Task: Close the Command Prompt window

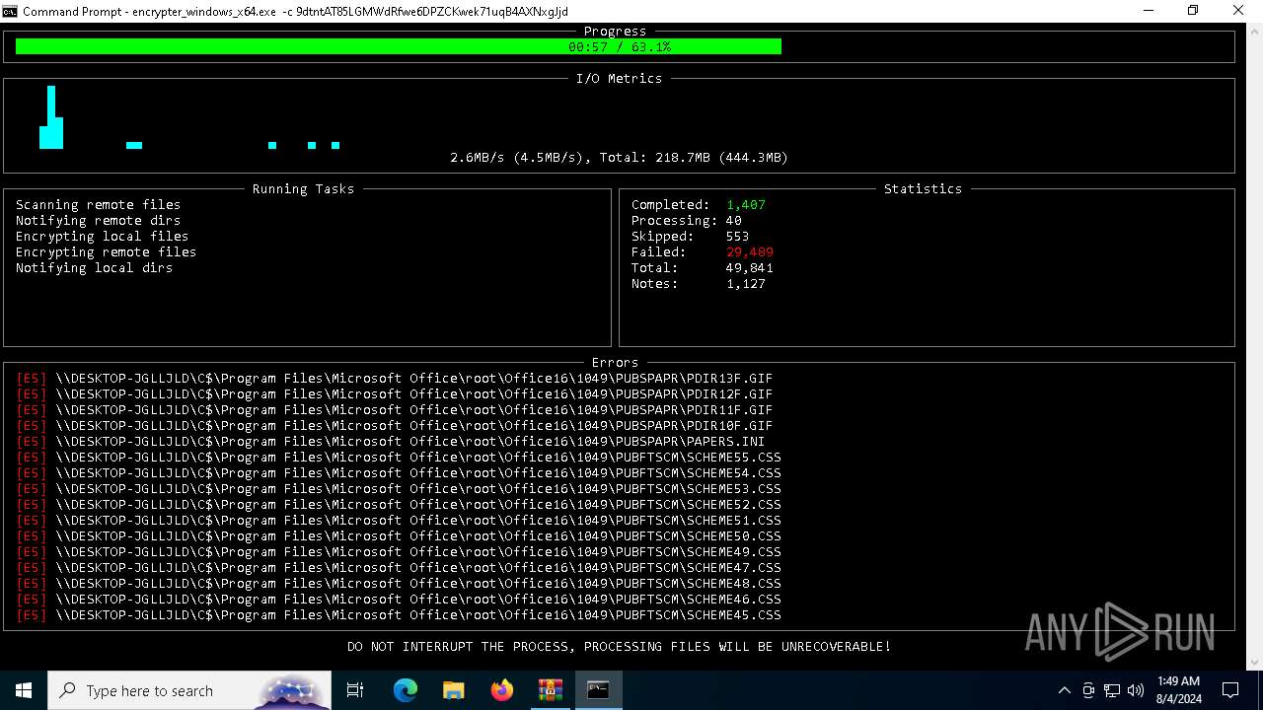Action: 1239,11
